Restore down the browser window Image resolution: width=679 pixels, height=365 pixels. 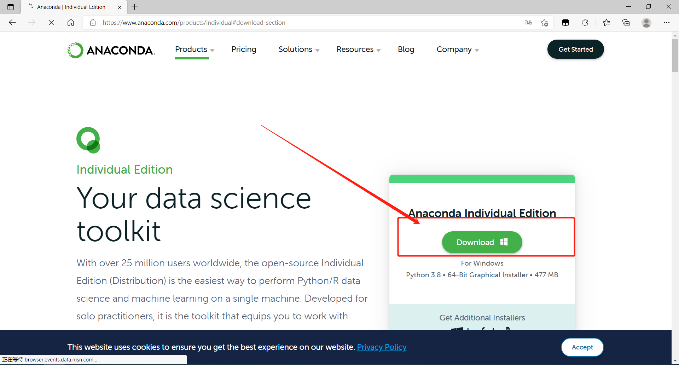pyautogui.click(x=648, y=7)
